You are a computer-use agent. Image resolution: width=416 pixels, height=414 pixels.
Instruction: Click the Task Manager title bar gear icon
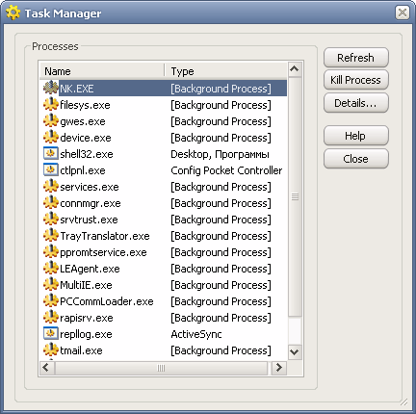click(13, 13)
